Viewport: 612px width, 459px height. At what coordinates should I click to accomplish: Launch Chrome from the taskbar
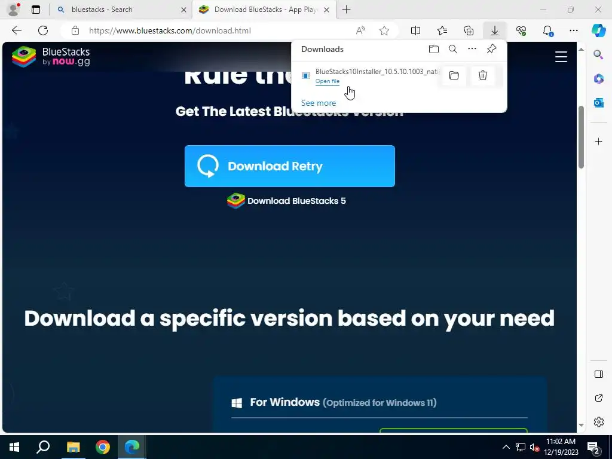click(x=103, y=447)
